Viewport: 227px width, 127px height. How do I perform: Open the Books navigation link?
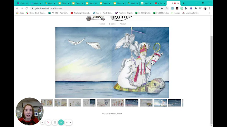112,24
